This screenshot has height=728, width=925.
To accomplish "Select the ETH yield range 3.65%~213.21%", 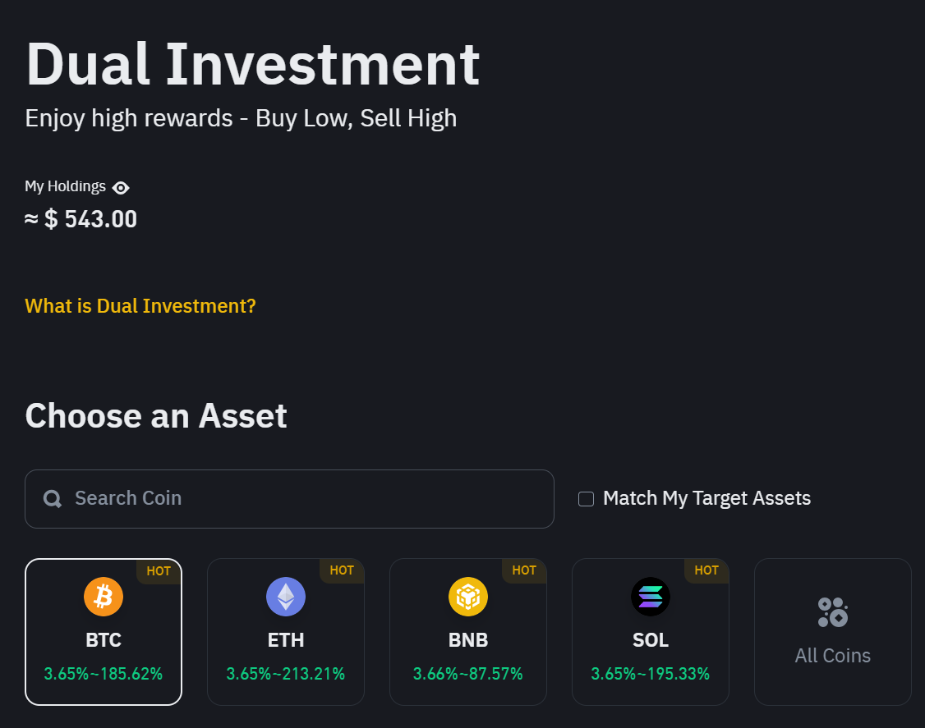I will pos(286,674).
